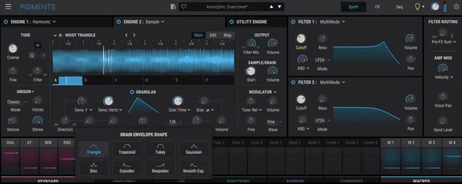Open the settings gear panel

pos(456,7)
